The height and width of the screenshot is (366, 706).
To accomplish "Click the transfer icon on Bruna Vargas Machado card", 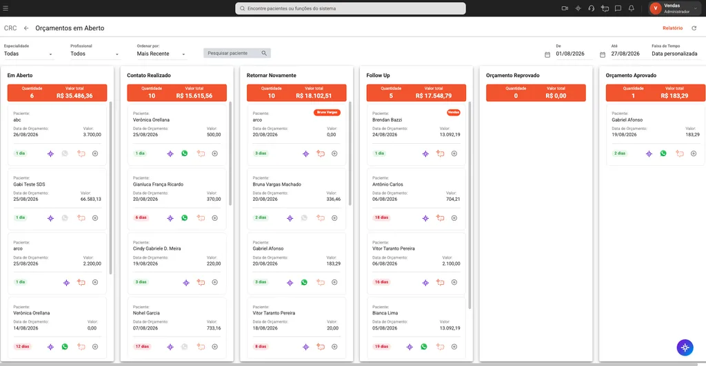I will tap(321, 218).
